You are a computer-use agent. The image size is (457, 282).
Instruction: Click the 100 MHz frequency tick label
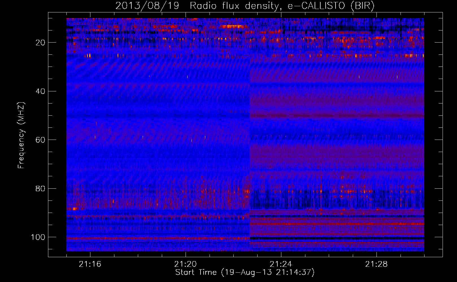pyautogui.click(x=38, y=237)
